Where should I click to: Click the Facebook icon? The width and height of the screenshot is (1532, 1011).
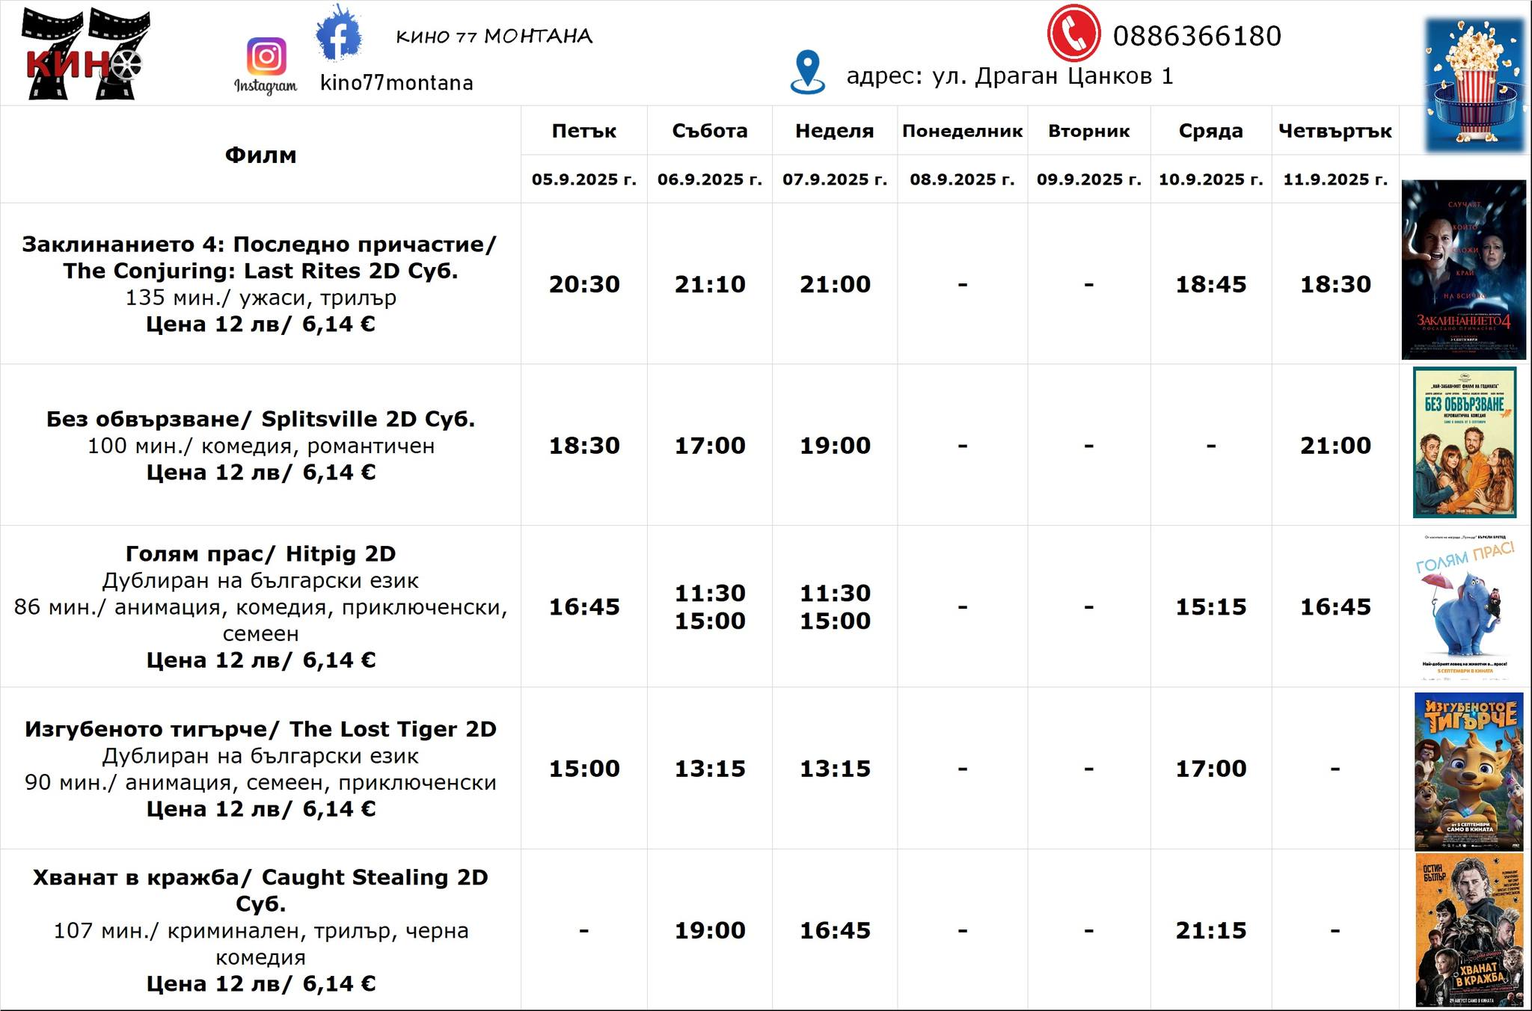339,34
